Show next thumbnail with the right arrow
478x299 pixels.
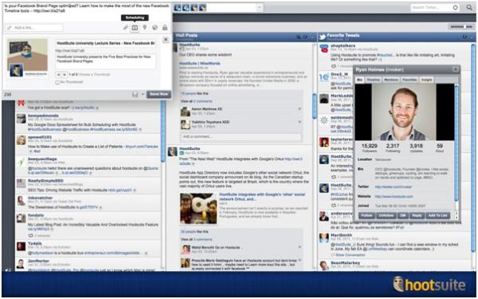65,74
